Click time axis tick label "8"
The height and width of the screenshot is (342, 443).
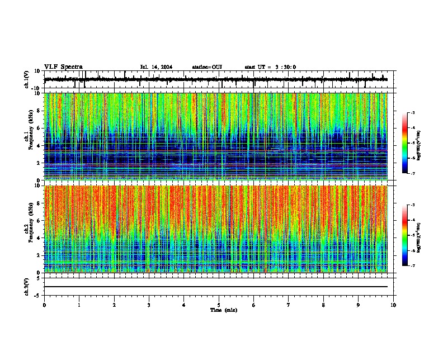(x=323, y=305)
